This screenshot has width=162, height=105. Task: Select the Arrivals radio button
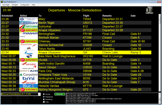44,94
